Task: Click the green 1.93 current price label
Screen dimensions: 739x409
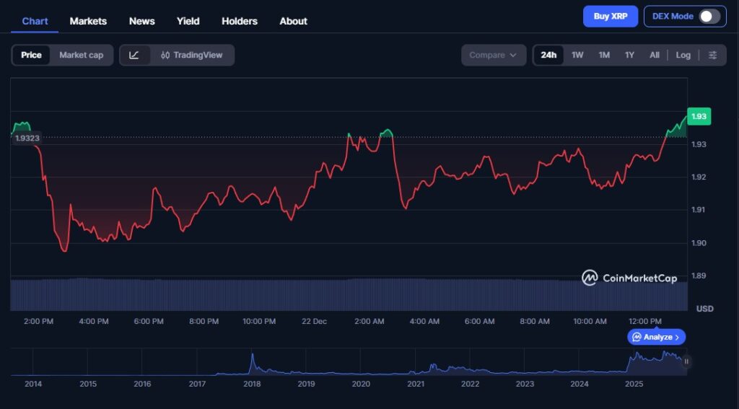Action: (699, 116)
